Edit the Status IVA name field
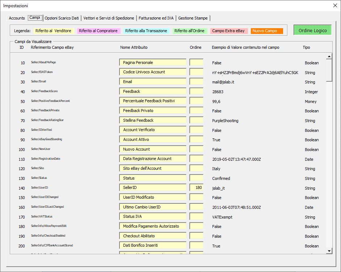 (x=153, y=216)
